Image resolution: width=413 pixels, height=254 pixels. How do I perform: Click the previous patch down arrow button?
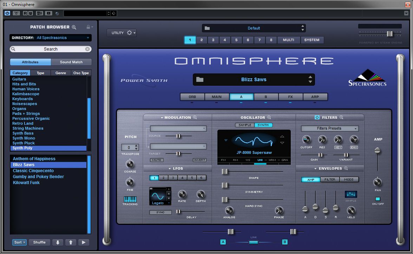[x=58, y=242]
